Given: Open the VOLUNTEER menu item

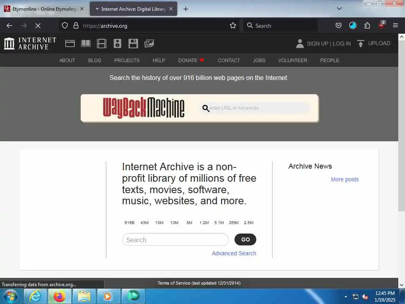Looking at the screenshot, I should (293, 60).
